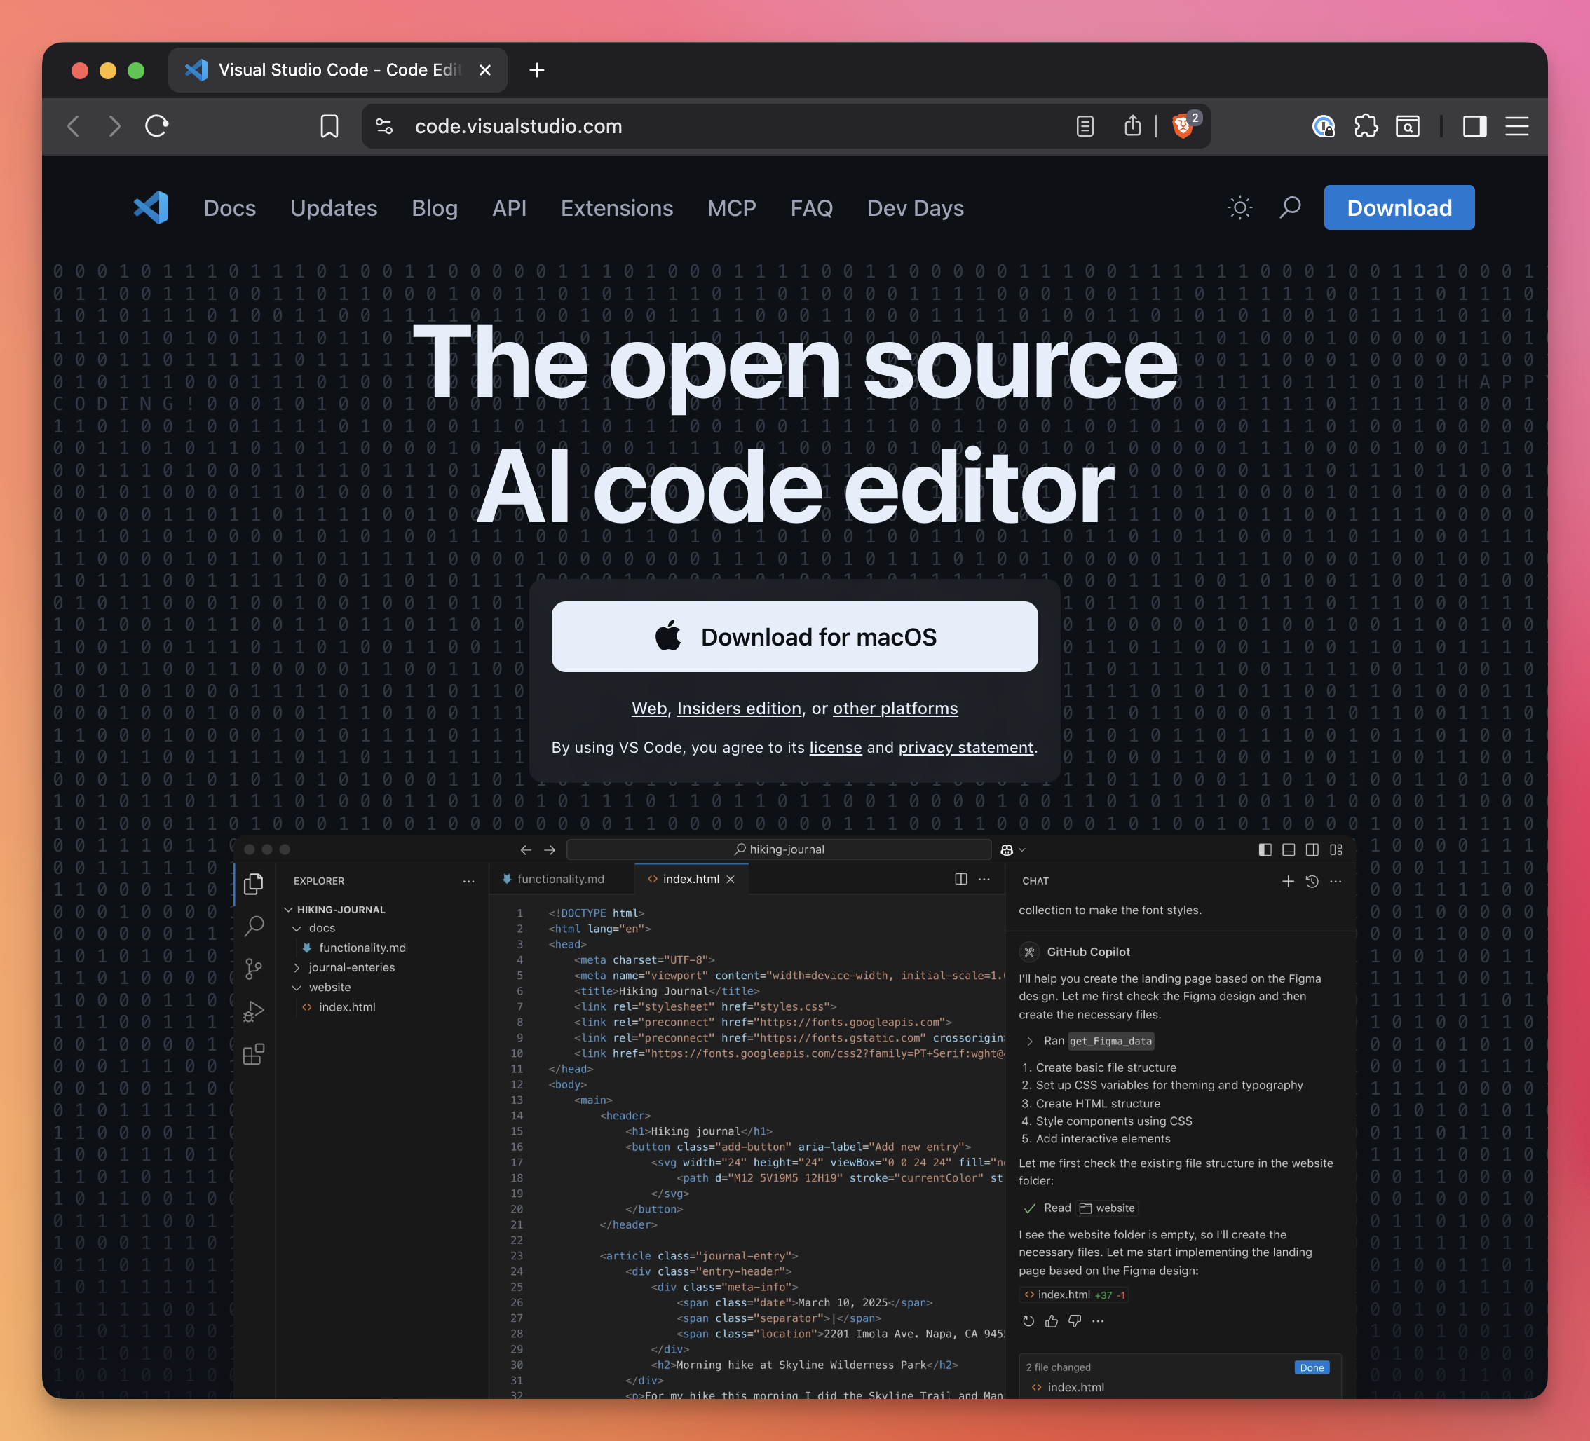The image size is (1590, 1441).
Task: Follow the Insiders edition link
Action: (739, 708)
